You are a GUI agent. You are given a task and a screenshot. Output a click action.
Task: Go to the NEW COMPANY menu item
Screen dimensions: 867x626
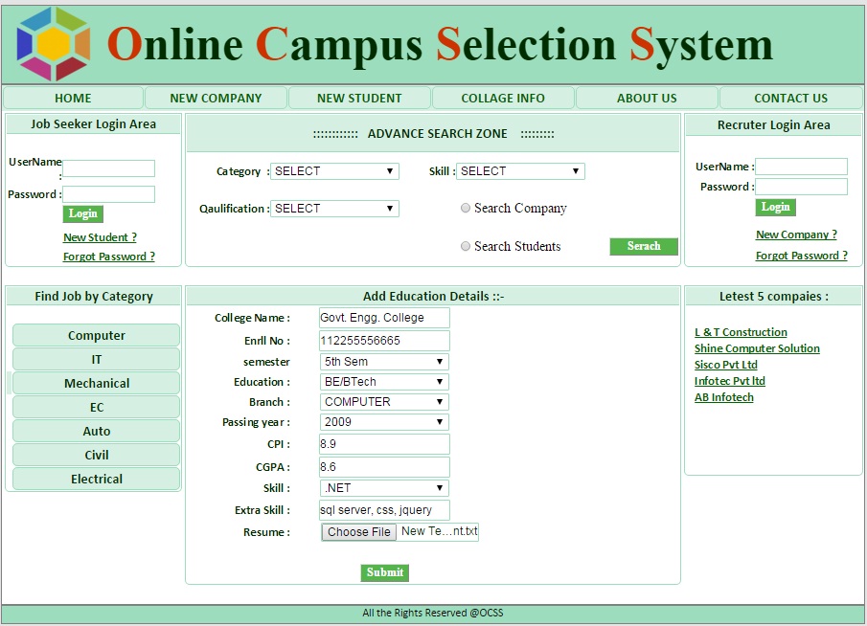coord(216,98)
